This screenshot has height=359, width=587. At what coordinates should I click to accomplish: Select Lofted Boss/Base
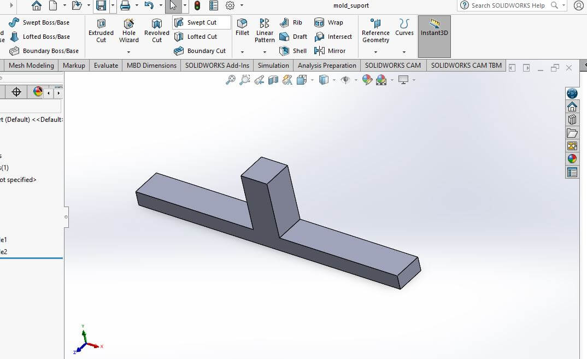tap(40, 37)
